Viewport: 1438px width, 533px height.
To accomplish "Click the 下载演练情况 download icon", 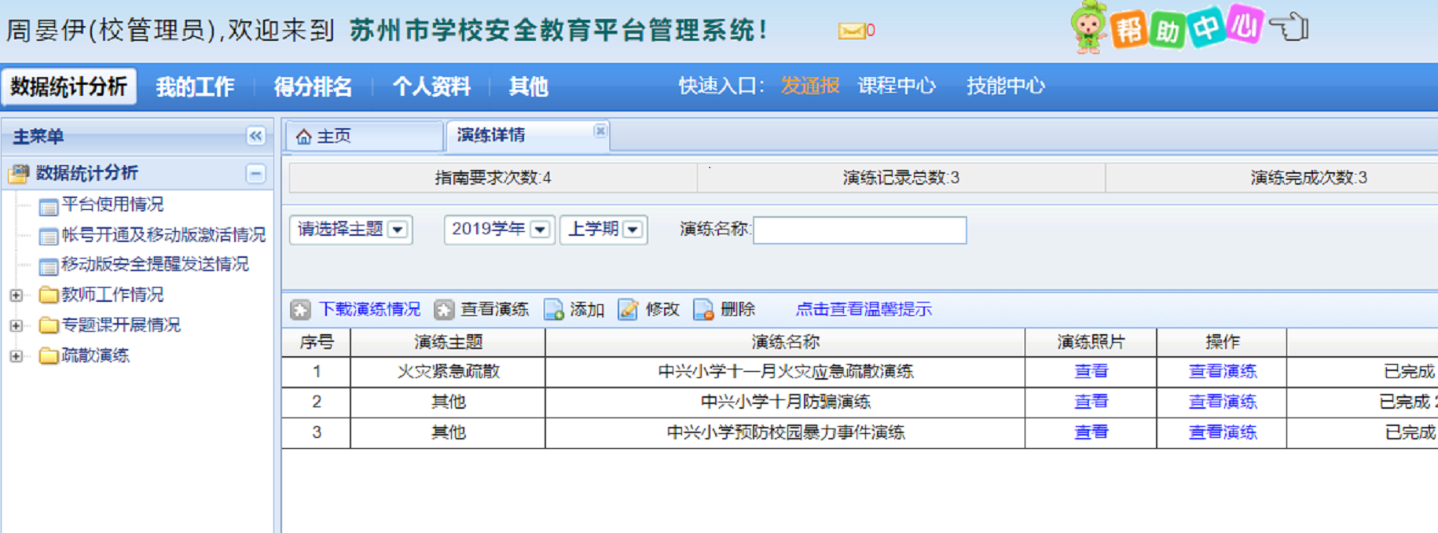I will tap(300, 310).
